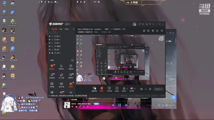The height and width of the screenshot is (120, 214).
Task: Skip to the next track in the music player
Action: pos(126,105)
